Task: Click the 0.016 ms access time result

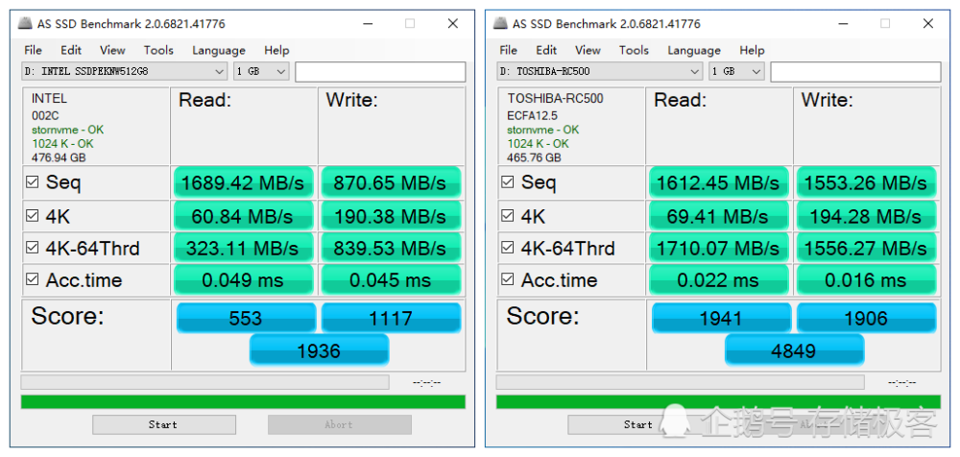Action: (866, 280)
